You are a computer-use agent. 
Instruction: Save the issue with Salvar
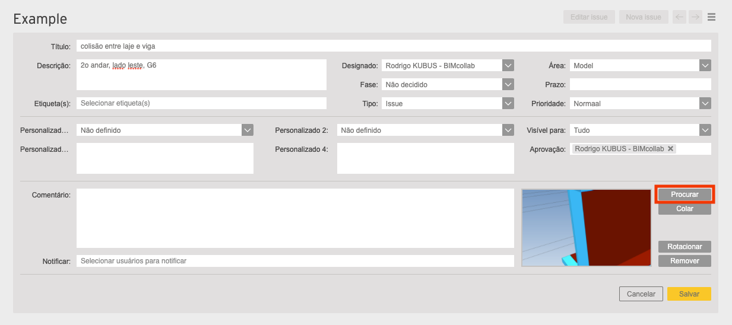pos(689,294)
